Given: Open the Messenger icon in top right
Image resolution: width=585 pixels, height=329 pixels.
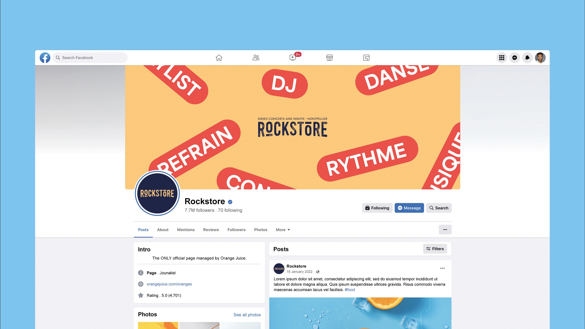Looking at the screenshot, I should point(515,58).
